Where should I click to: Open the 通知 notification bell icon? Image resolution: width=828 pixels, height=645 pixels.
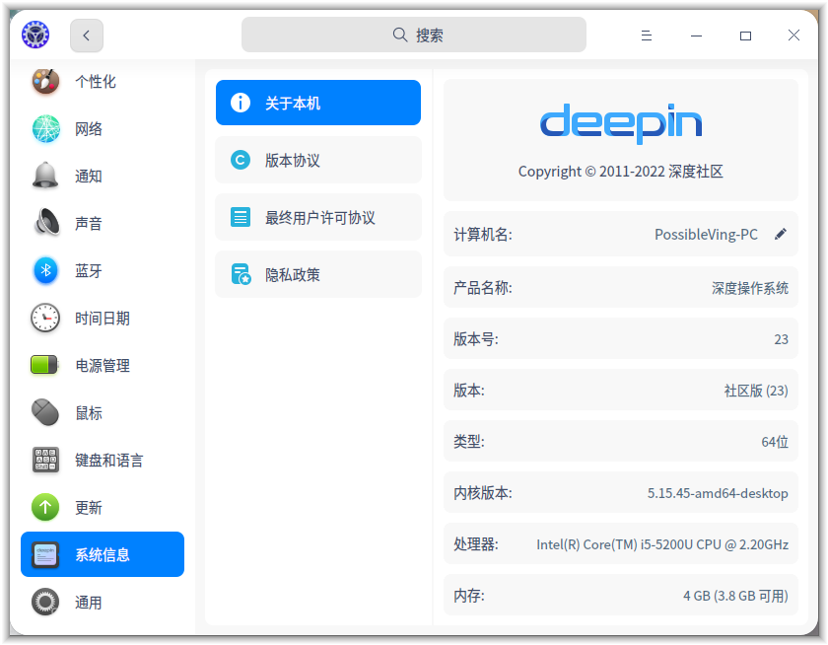point(46,176)
